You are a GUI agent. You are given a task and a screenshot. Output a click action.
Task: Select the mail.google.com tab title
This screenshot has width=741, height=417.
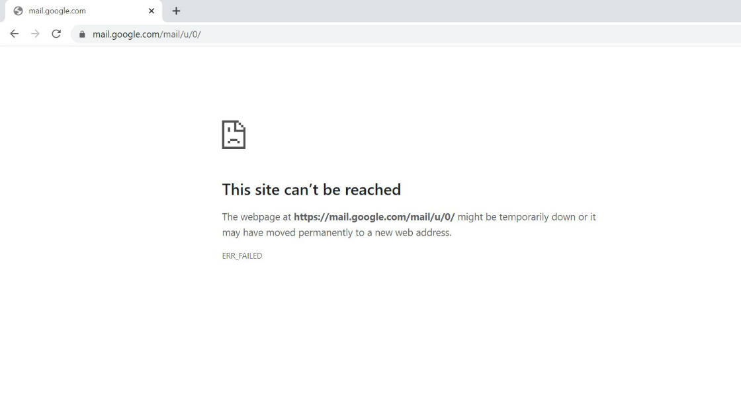tap(57, 11)
